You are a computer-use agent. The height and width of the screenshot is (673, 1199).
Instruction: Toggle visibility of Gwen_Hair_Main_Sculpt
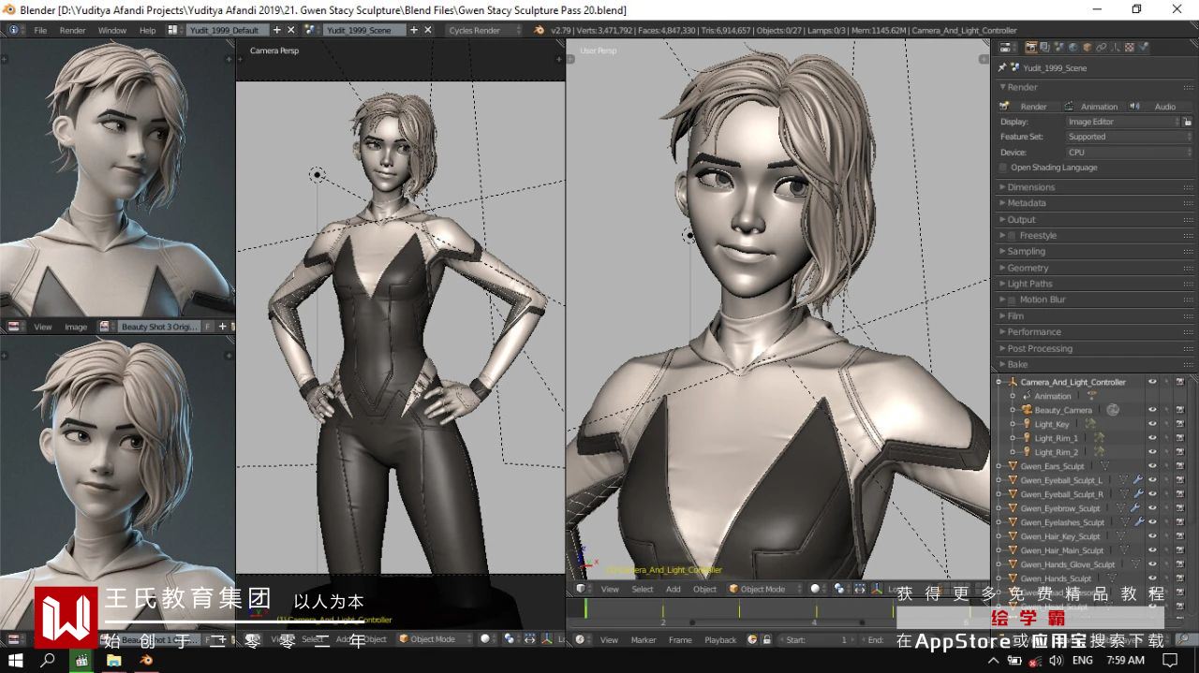(x=1152, y=550)
